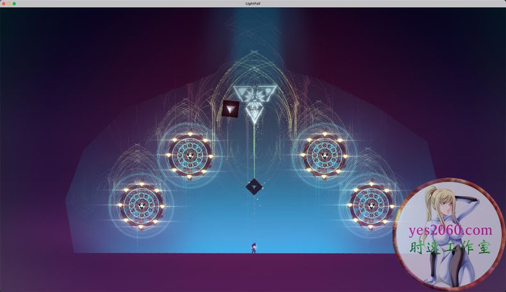Click the triangle core of the upper-left mandala
The height and width of the screenshot is (292, 506).
click(x=190, y=155)
